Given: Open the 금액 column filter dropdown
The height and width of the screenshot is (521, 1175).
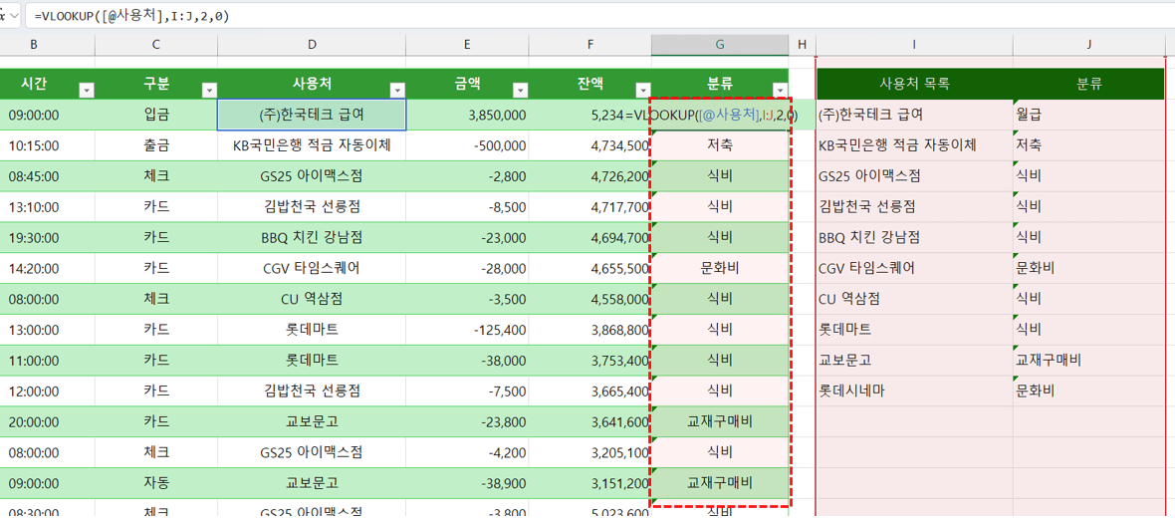Looking at the screenshot, I should click(x=520, y=91).
